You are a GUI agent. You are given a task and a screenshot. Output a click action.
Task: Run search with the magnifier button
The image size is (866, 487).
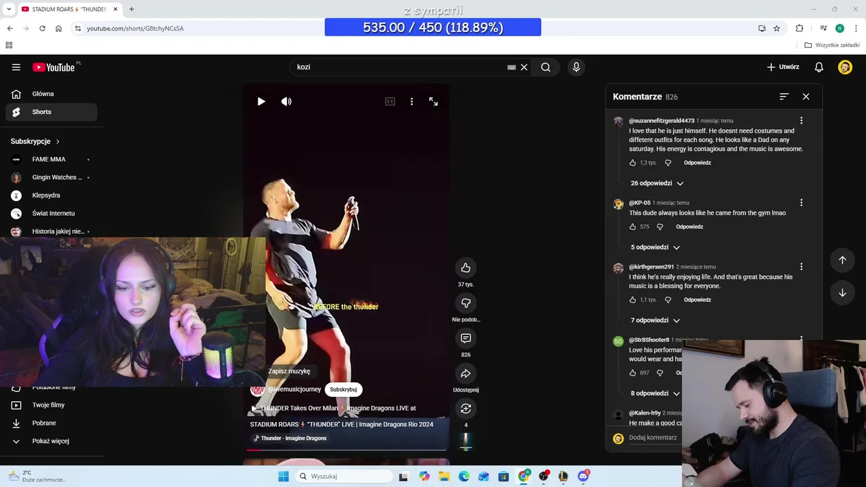point(545,67)
